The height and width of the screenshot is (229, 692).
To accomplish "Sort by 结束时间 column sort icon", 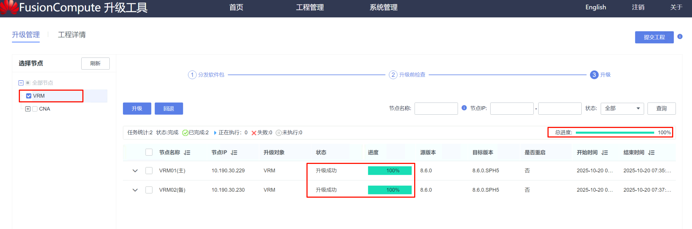I will pyautogui.click(x=651, y=152).
